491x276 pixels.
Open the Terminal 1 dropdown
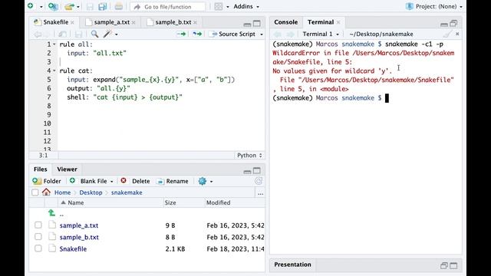pyautogui.click(x=321, y=34)
